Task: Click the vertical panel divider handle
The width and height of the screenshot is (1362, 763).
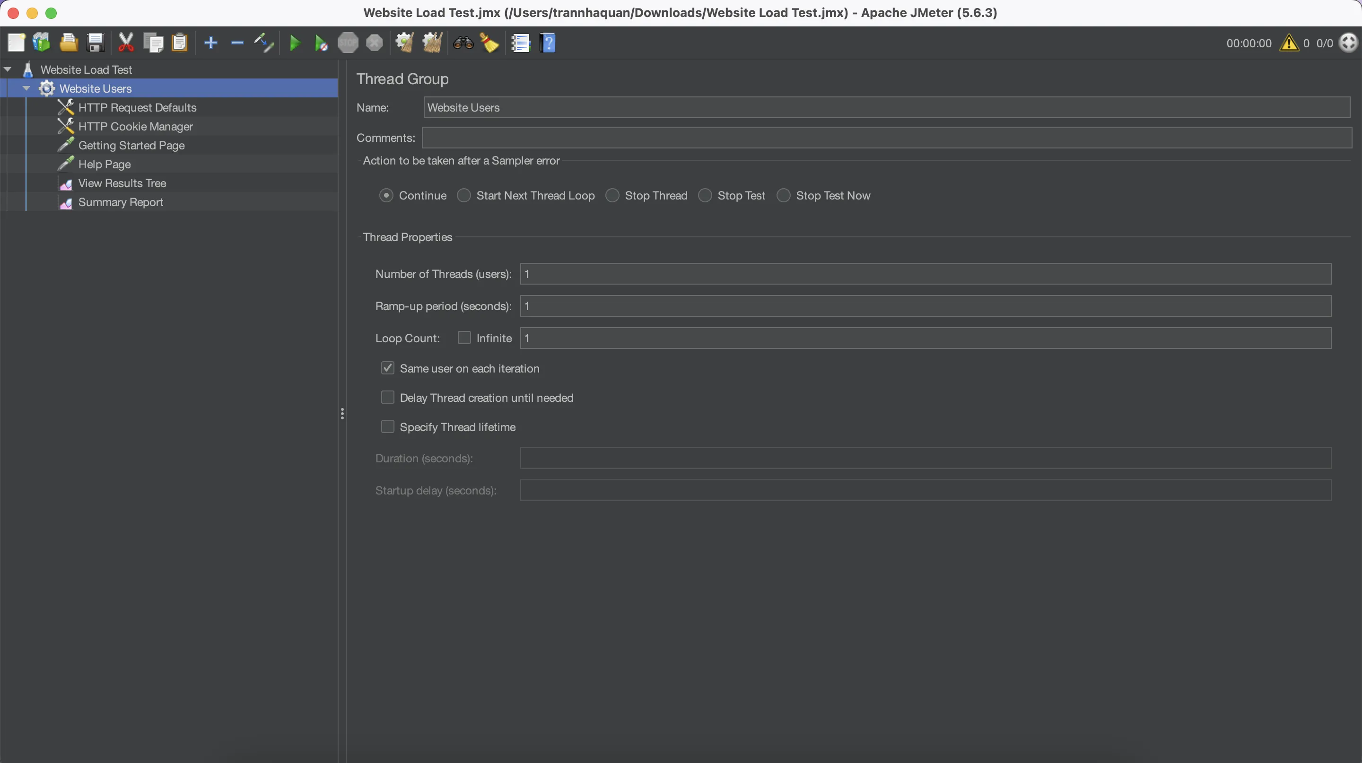Action: click(342, 413)
